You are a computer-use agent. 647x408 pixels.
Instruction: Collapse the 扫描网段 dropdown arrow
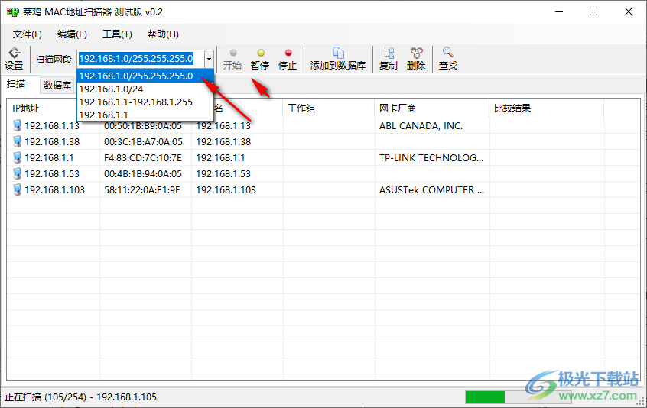coord(209,59)
